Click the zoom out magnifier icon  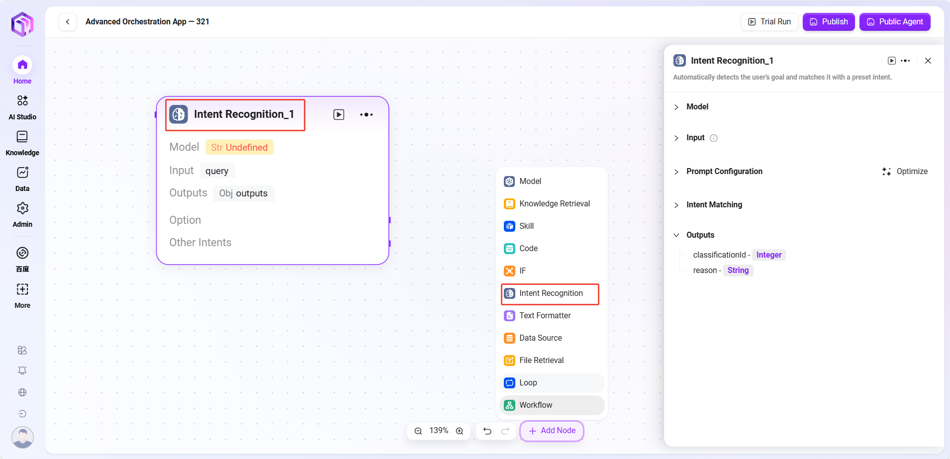(418, 431)
